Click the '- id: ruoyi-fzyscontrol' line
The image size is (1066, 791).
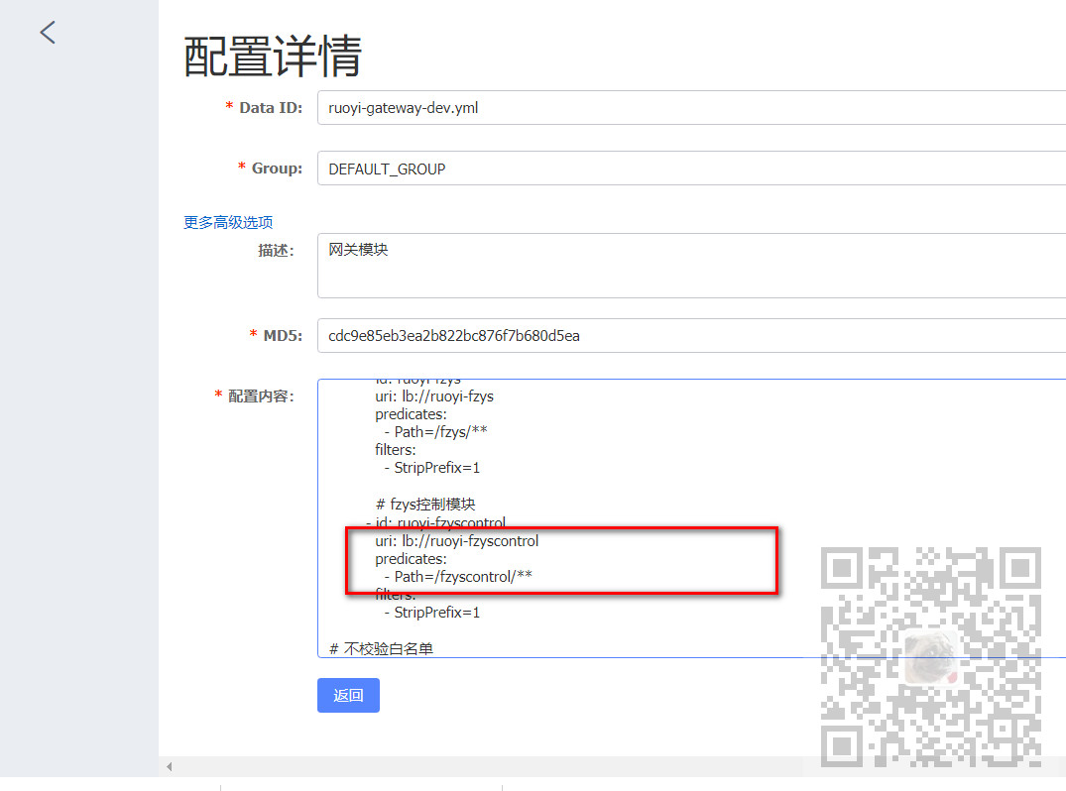[x=435, y=522]
